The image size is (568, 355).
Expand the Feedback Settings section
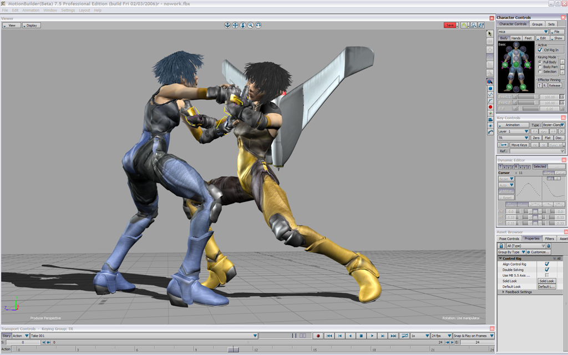[x=504, y=292]
